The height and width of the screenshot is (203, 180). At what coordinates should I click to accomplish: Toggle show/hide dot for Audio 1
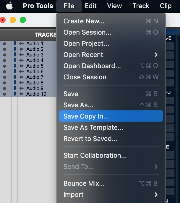5,44
